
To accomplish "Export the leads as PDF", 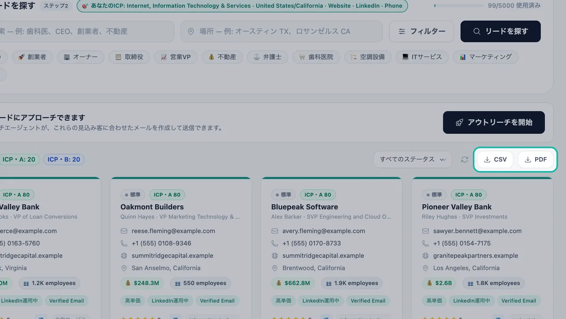I will [x=535, y=160].
